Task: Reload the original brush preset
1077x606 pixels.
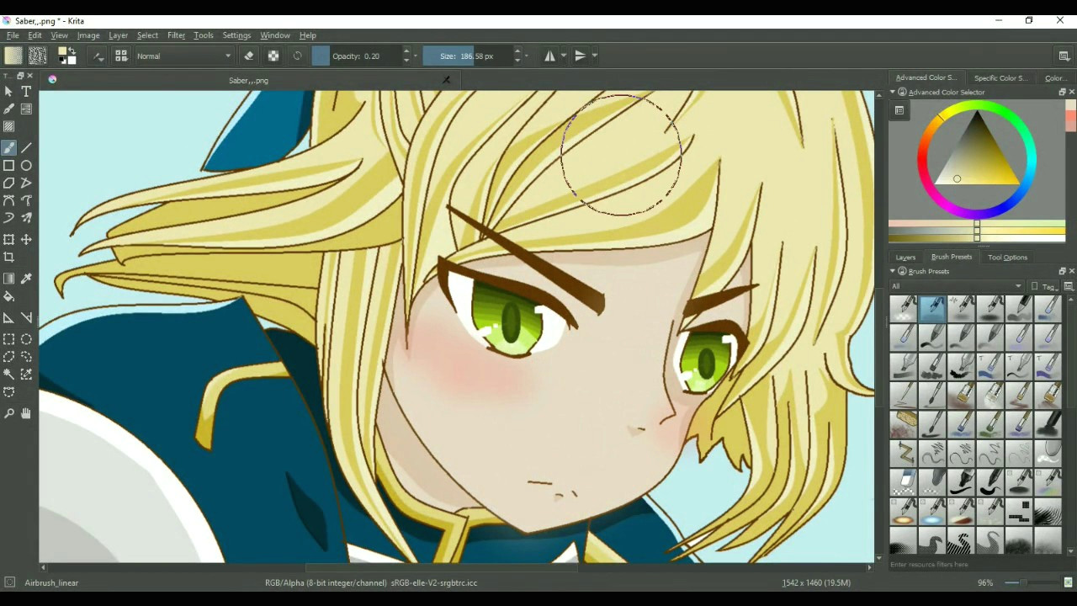Action: click(297, 56)
